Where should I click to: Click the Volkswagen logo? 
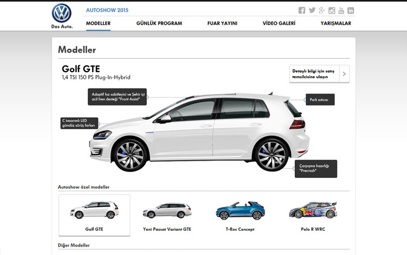[x=62, y=13]
